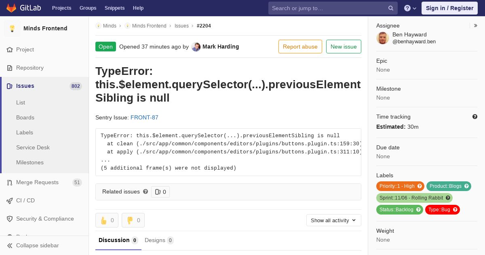
Task: Click the New issue button
Action: (x=344, y=47)
